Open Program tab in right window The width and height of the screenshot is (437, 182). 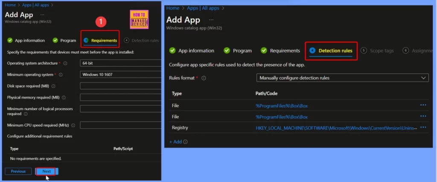pyautogui.click(x=238, y=51)
